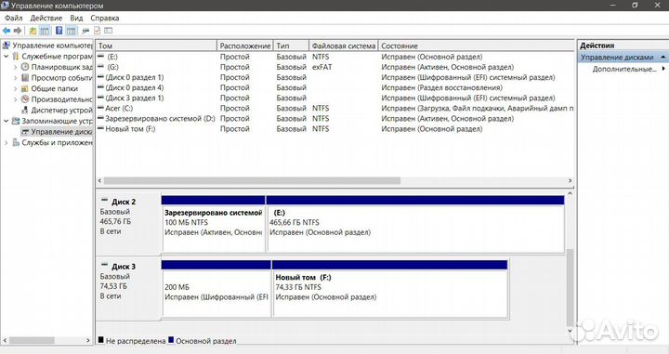The height and width of the screenshot is (354, 669).
Task: Click exFAT file system cell
Action: tap(321, 67)
